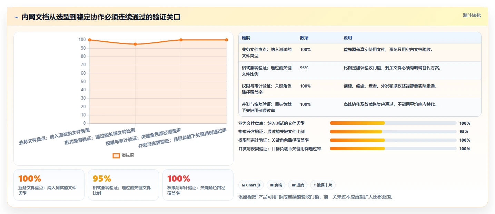Click the 格式兼容验证 progress row label

pyautogui.click(x=271, y=131)
